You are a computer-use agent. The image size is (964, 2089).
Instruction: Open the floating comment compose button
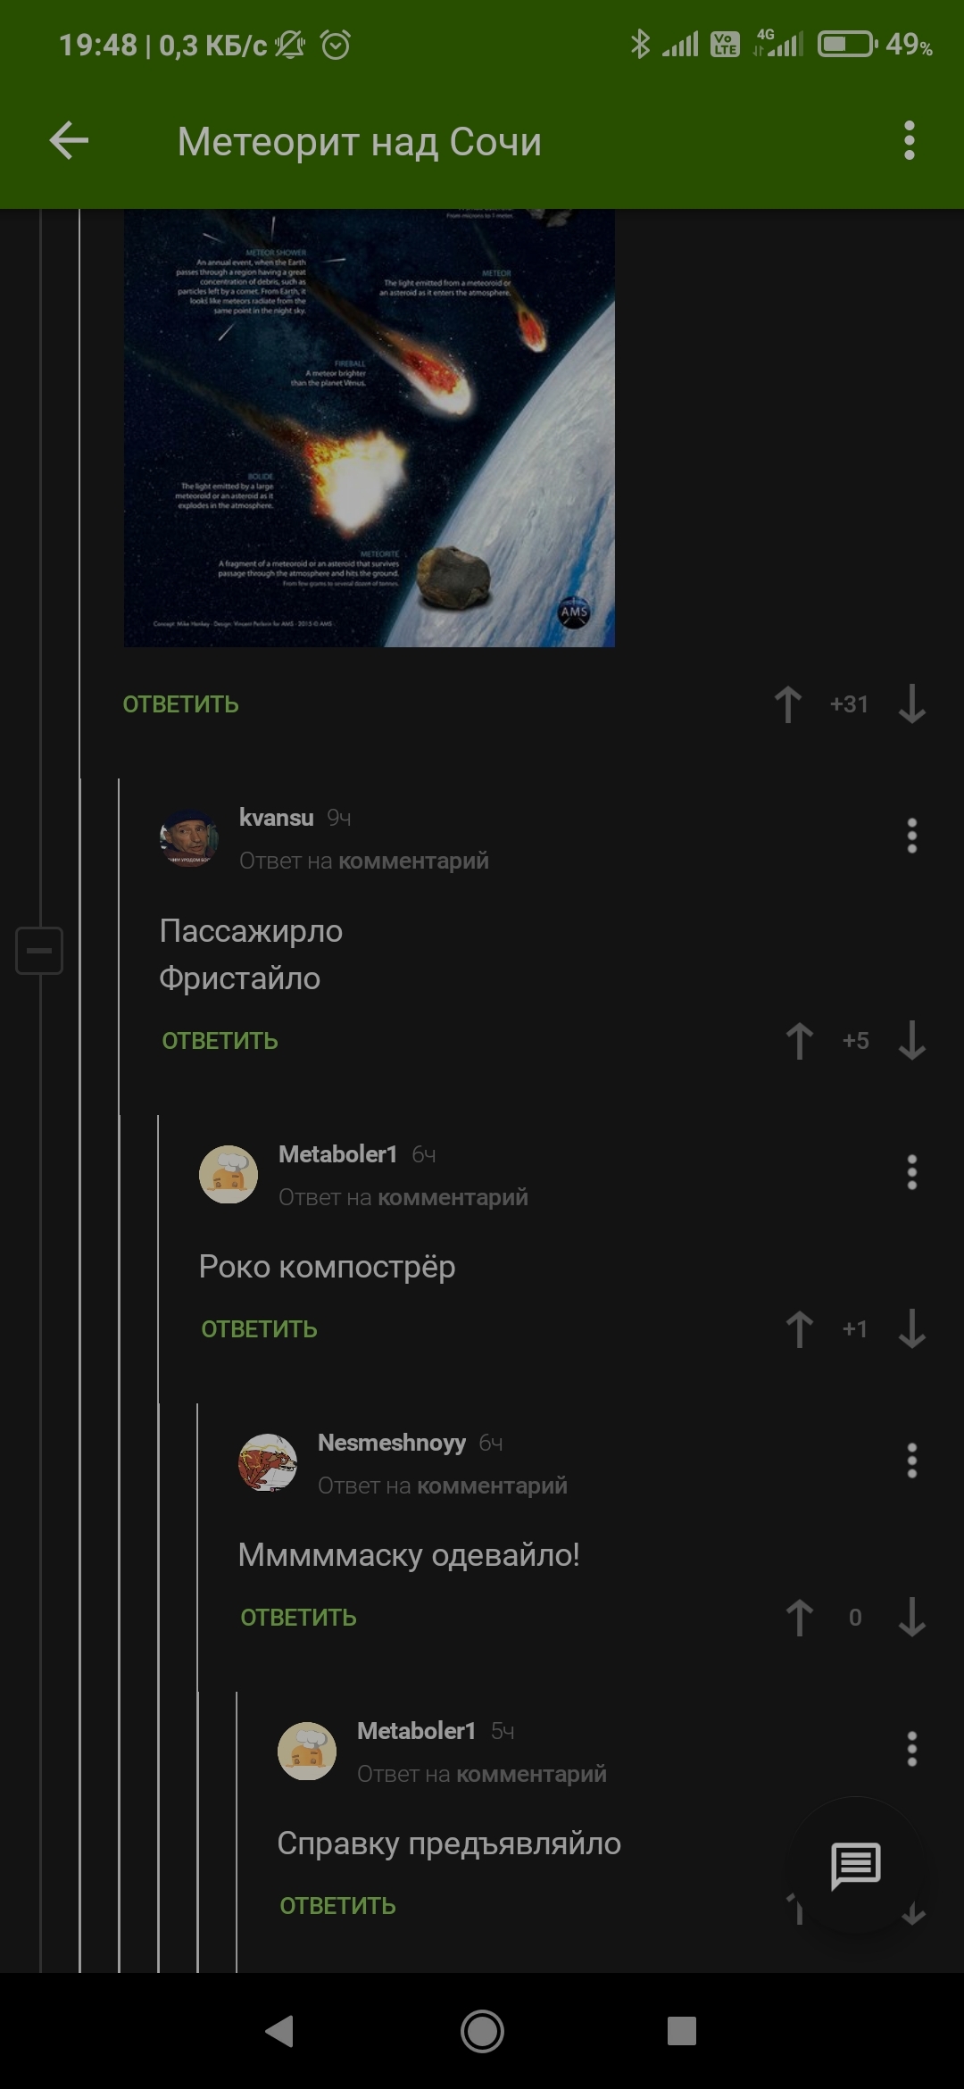point(855,1865)
